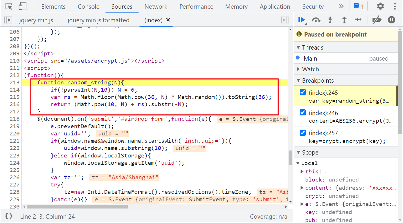Click the code editor vertical scrollbar thumb
Viewport: 403px width, 223px height.
(290, 157)
